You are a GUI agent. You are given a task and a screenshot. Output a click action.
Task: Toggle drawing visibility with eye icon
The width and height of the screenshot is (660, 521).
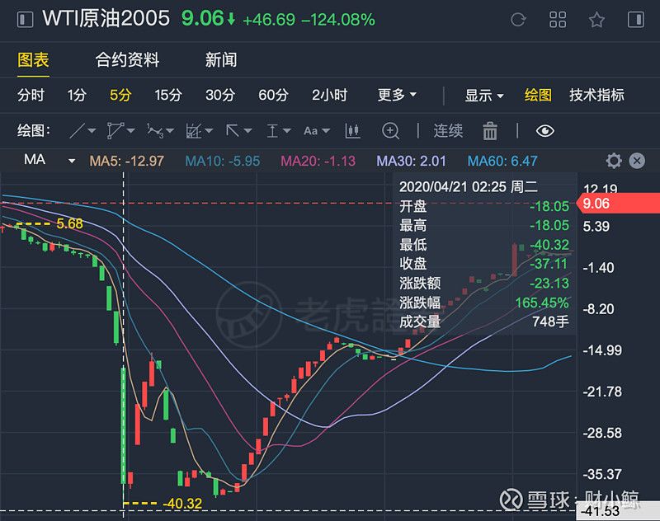pyautogui.click(x=545, y=131)
